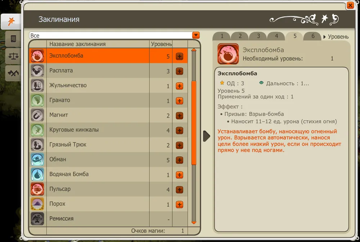Viewport: 360px width, 242px height.
Task: Click spell list scrollbar down arrow
Action: [194, 223]
